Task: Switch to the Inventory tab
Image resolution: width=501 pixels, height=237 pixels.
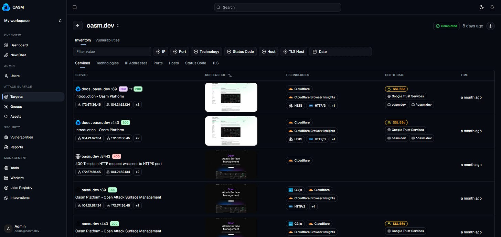Action: pos(83,40)
